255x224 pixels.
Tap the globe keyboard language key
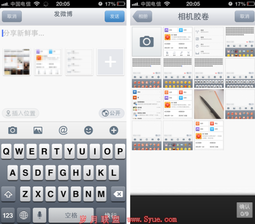(x=24, y=215)
